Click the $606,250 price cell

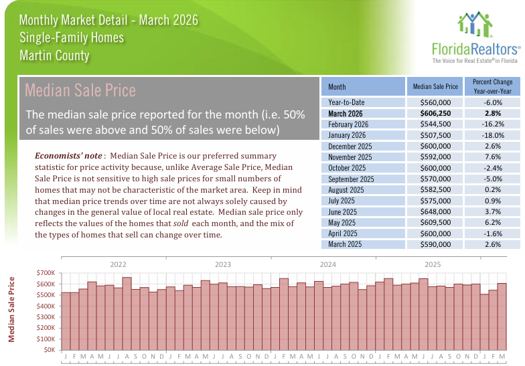click(x=435, y=114)
